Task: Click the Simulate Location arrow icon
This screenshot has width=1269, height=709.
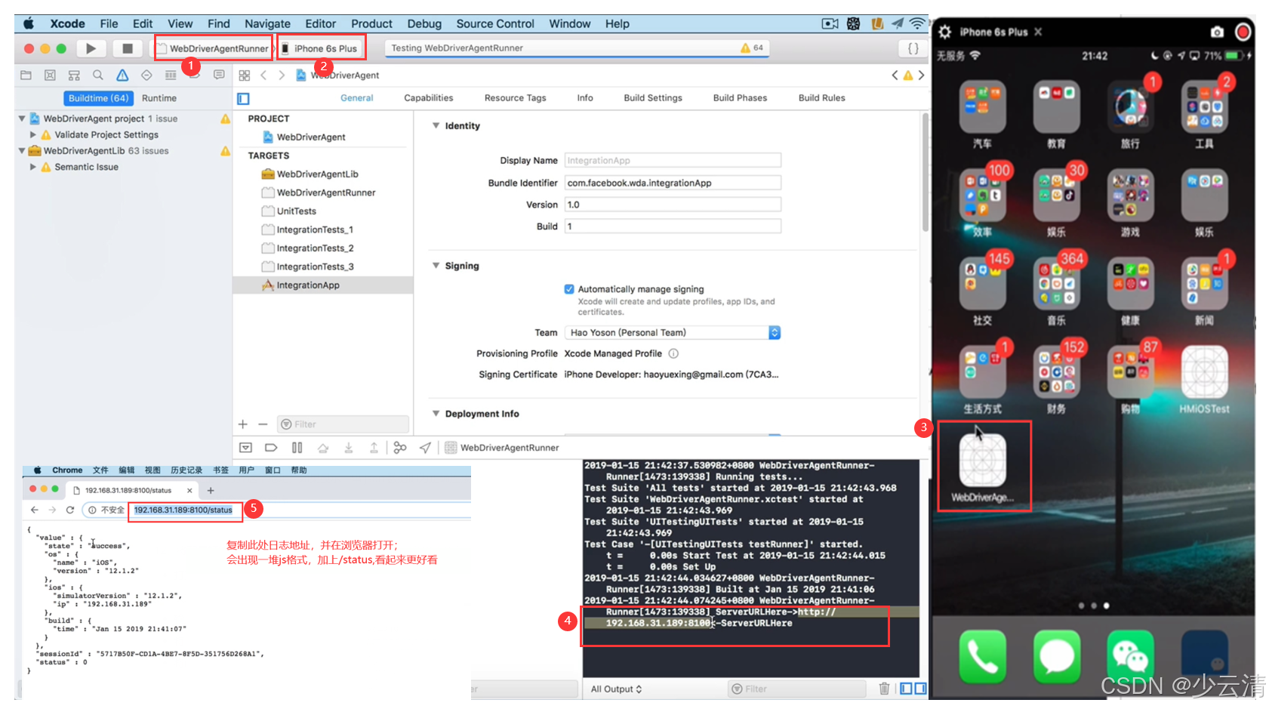Action: (426, 448)
